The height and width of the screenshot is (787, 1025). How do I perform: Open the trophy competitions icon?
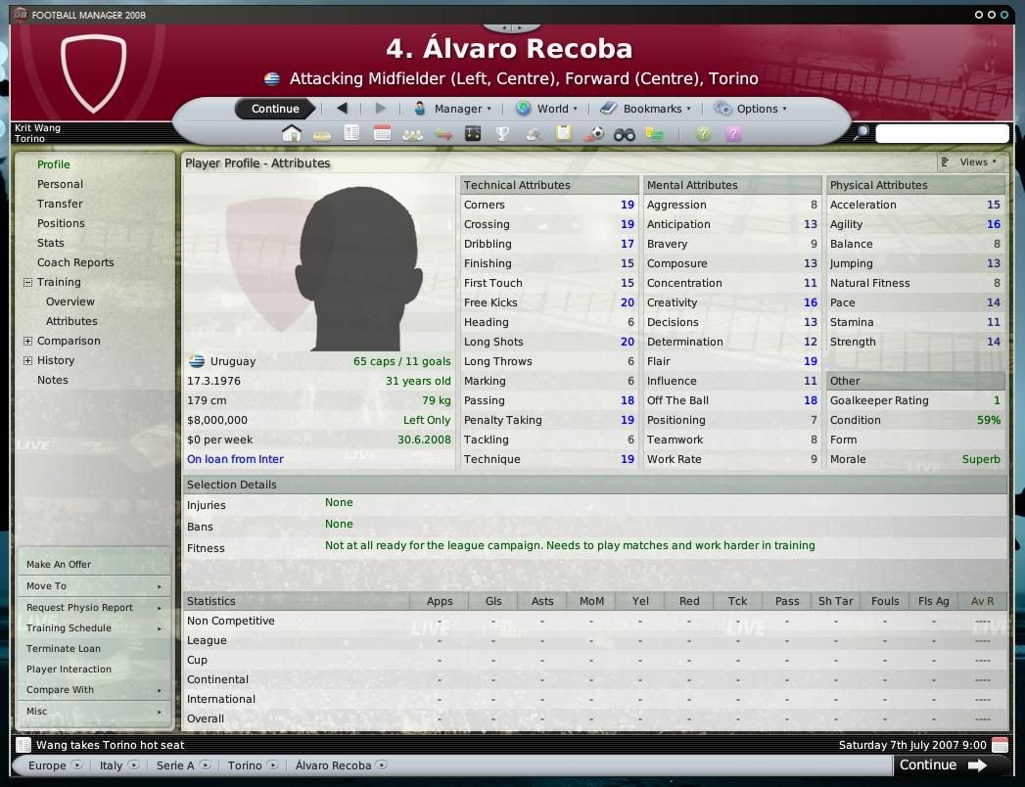[502, 134]
